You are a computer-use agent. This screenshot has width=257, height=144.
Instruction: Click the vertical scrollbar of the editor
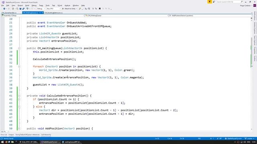click(x=252, y=74)
